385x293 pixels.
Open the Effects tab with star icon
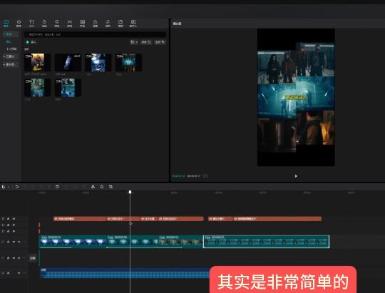coord(57,24)
